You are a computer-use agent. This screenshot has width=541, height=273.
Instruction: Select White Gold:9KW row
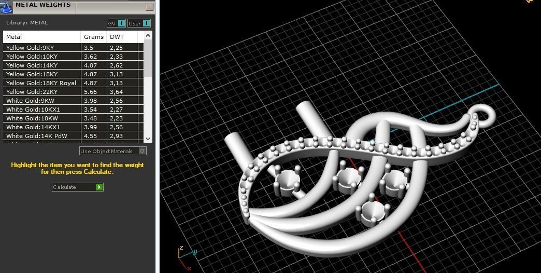point(73,101)
